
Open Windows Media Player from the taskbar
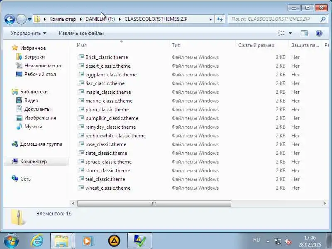[x=88, y=241]
